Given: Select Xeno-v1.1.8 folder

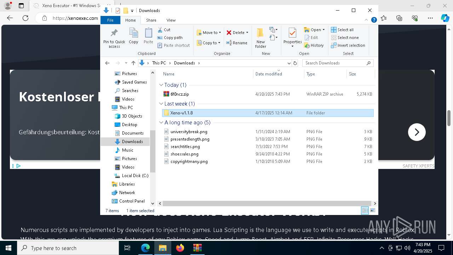Looking at the screenshot, I should 268,113.
